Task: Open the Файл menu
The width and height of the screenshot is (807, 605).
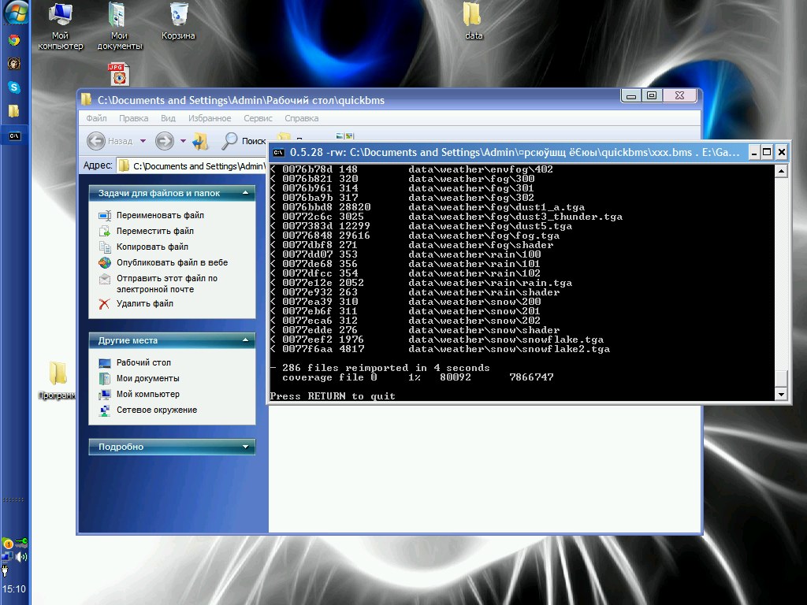Action: click(x=96, y=118)
